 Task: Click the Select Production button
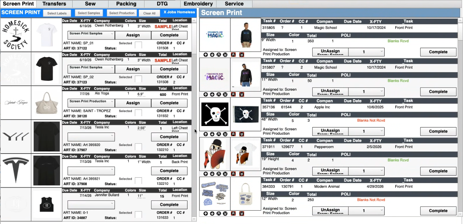[122, 13]
